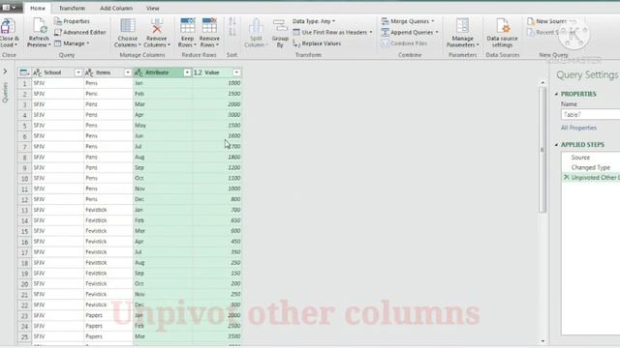Click the Value column data type icon
The height and width of the screenshot is (348, 620).
(198, 72)
